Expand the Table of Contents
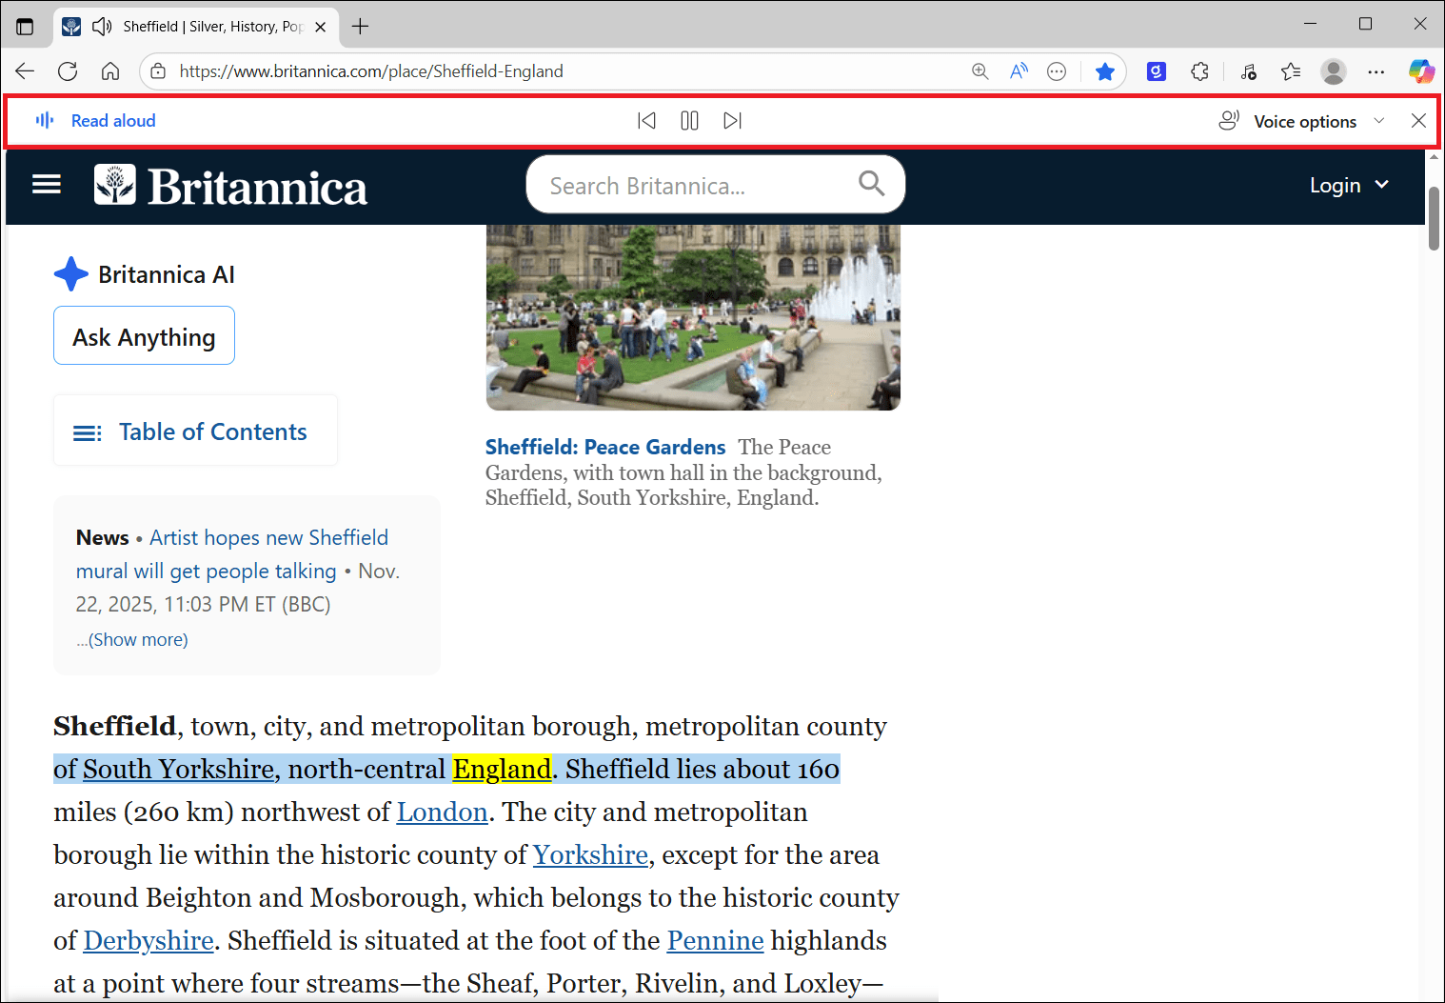This screenshot has width=1445, height=1003. tap(194, 431)
